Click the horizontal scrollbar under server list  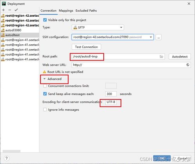pyautogui.click(x=11, y=151)
